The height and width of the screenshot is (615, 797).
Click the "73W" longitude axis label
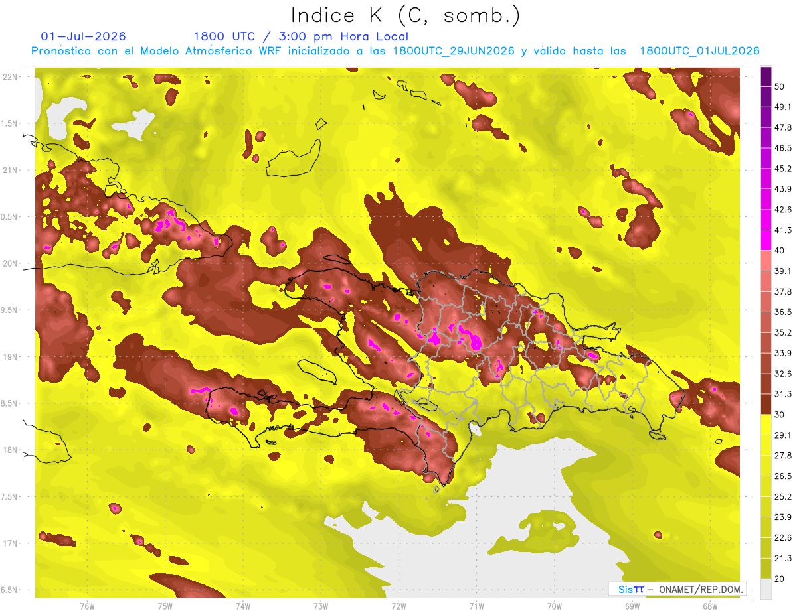pos(320,606)
